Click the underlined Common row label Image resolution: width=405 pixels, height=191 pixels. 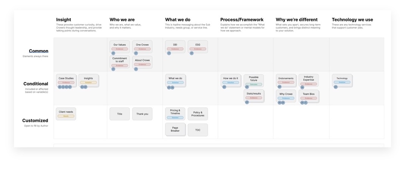[39, 51]
